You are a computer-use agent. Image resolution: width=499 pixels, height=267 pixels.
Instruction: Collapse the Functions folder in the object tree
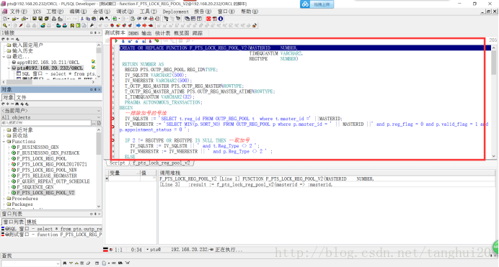tap(4, 141)
